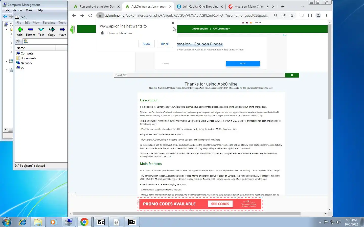Open the File menu in 7-Zip

pyautogui.click(x=19, y=23)
